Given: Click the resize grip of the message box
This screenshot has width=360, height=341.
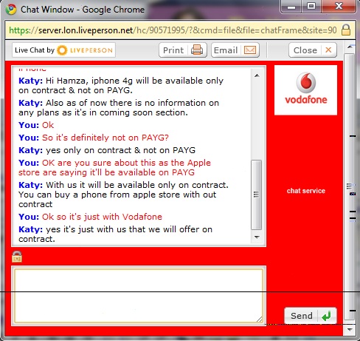Looking at the screenshot, I should pos(260,319).
